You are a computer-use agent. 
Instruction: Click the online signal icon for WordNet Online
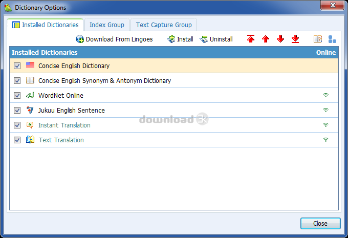(325, 95)
